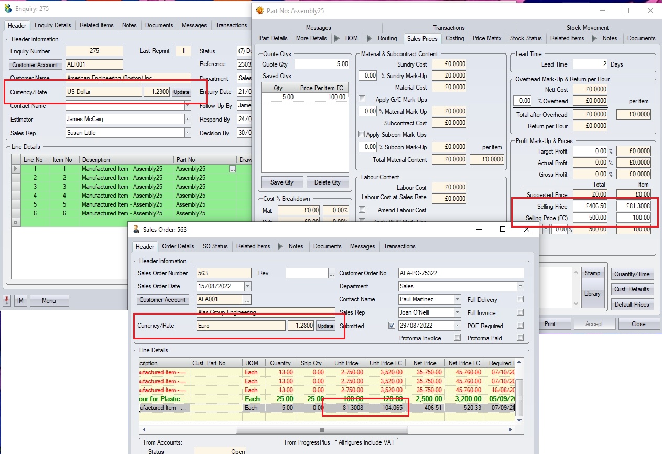This screenshot has width=662, height=454.
Task: Open the Sales Order Date picker dropdown
Action: pyautogui.click(x=247, y=287)
